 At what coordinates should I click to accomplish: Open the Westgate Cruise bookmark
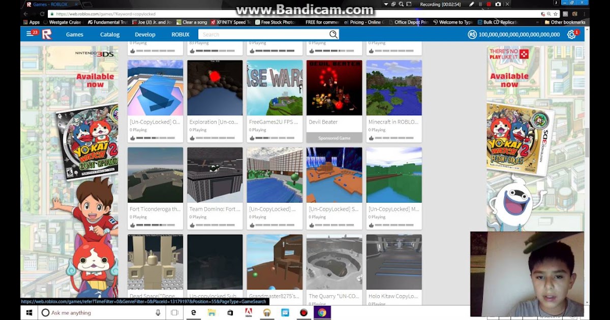point(64,22)
